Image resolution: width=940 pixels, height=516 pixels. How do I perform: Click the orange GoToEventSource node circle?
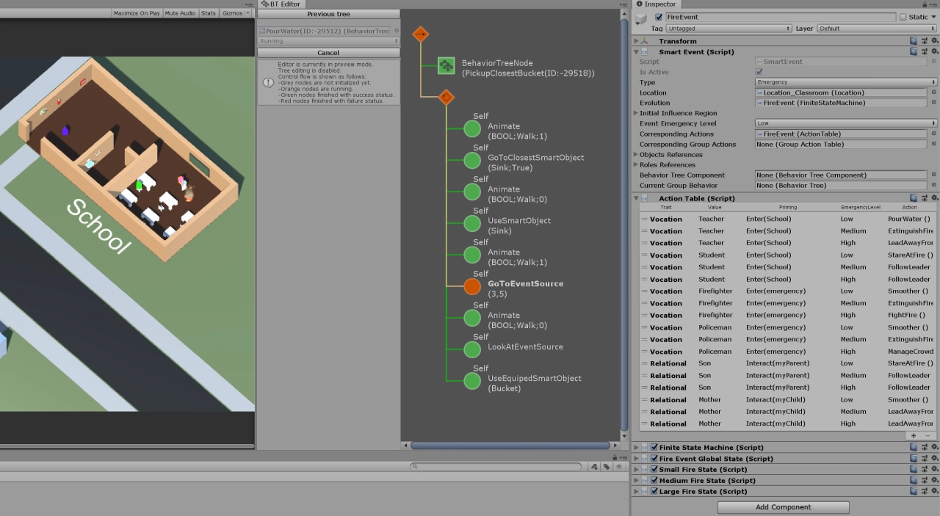coord(472,286)
